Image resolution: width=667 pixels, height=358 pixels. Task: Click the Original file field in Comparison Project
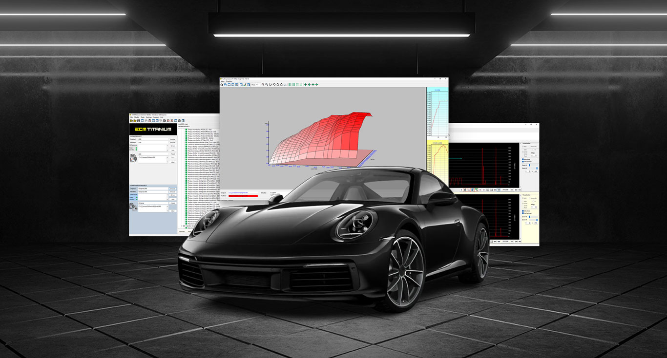point(152,188)
